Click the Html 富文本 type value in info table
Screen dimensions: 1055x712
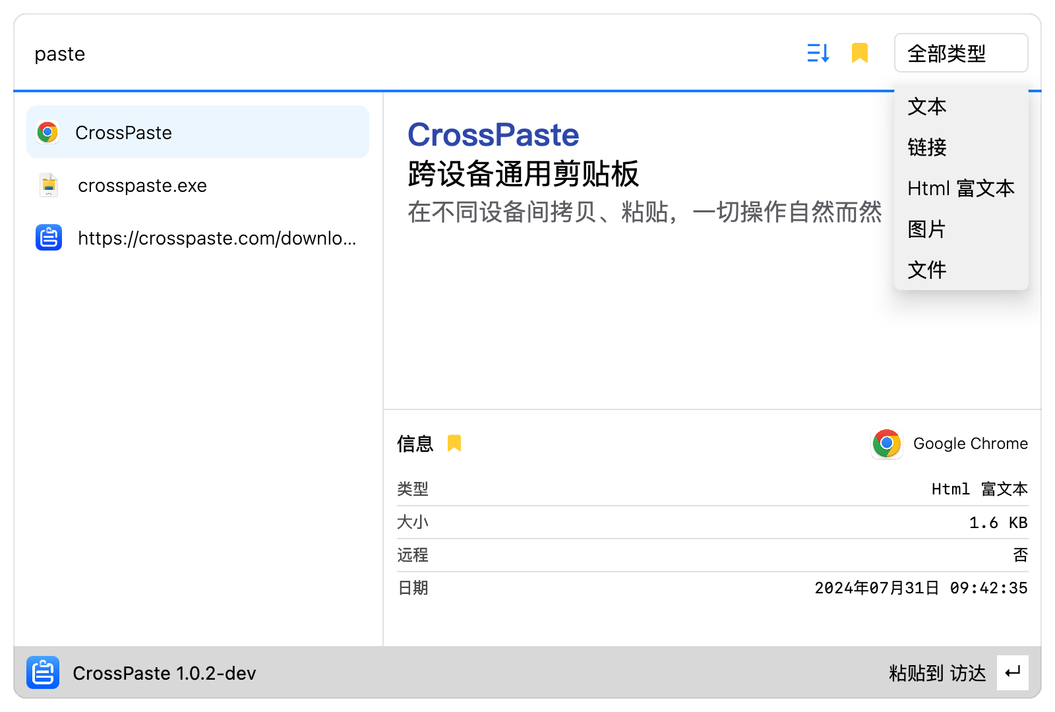[x=980, y=489]
